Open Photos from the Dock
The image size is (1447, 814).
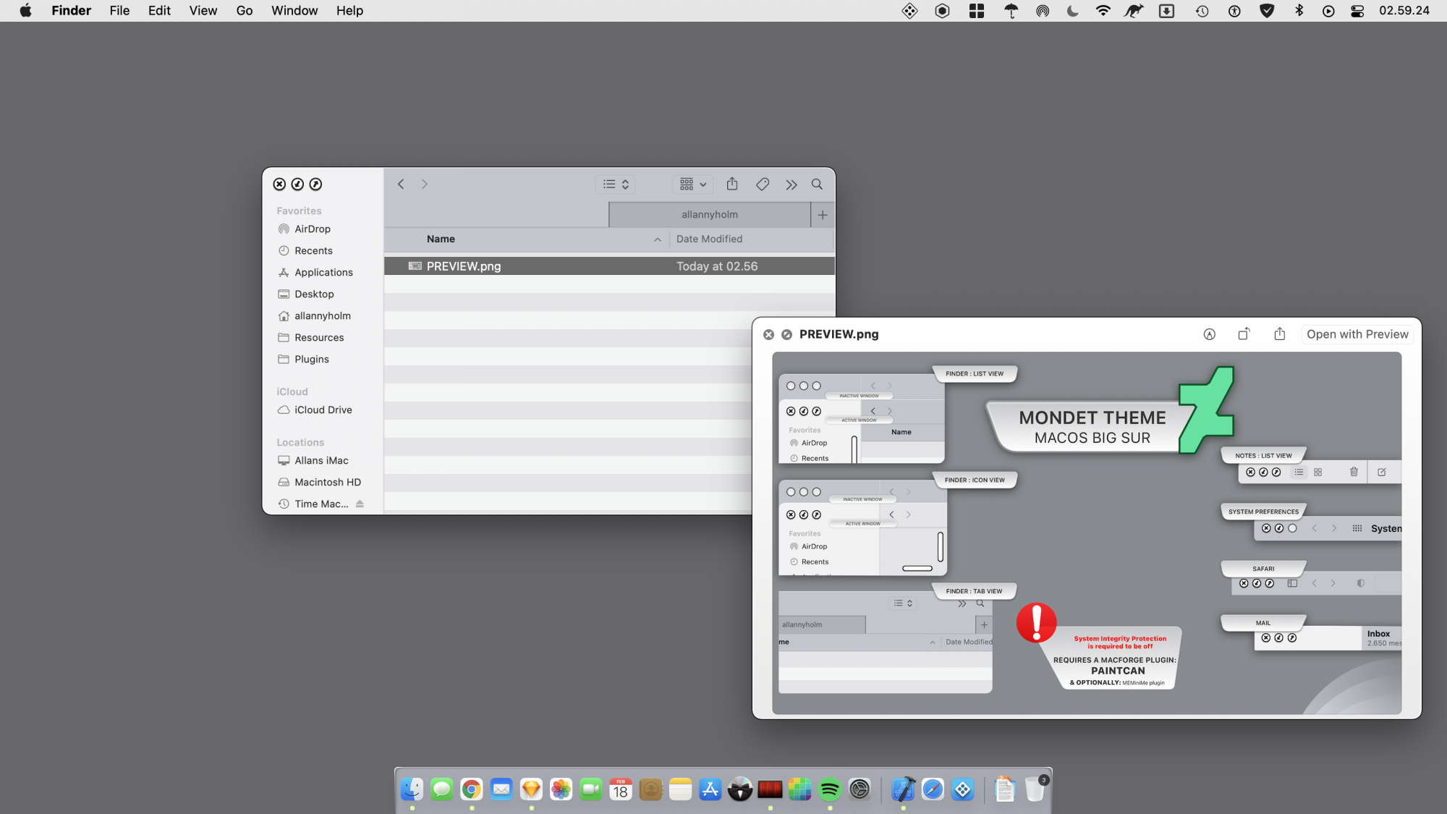[x=561, y=789]
